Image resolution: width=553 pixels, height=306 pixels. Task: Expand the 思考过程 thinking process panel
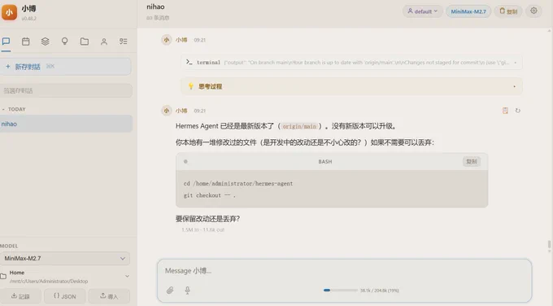tap(351, 86)
